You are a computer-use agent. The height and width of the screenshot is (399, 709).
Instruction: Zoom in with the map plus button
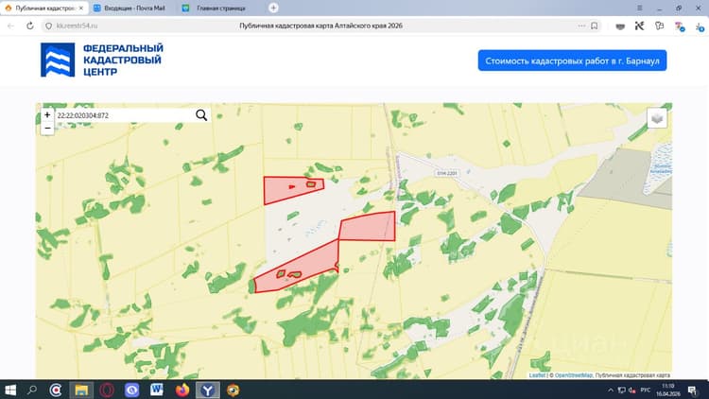click(x=47, y=115)
